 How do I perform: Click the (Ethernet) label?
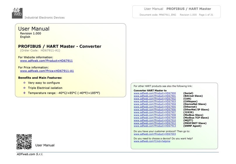[190, 107]
